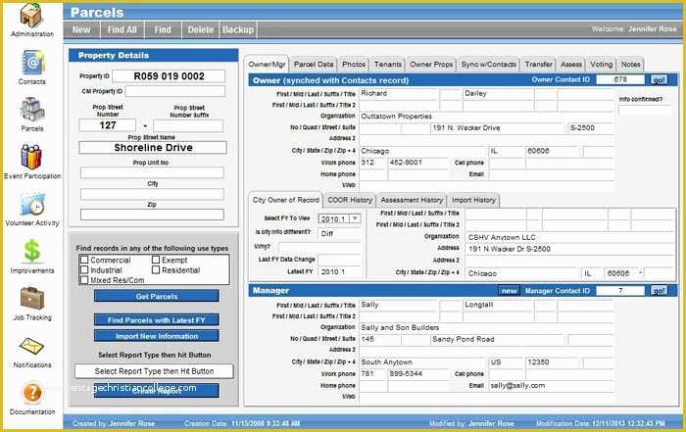Click the Owner Contact ID field
The width and height of the screenshot is (686, 432).
pos(620,79)
